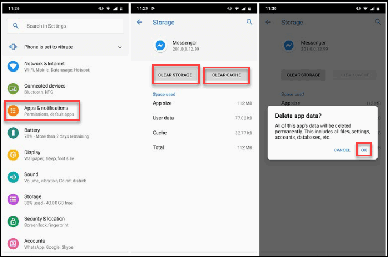Expand the 'Phone is set to vibrate' chevron
Viewport: 388px width, 257px height.
click(x=120, y=47)
